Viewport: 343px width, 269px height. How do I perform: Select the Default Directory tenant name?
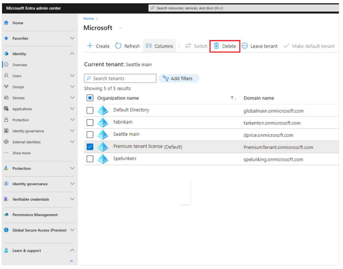[x=131, y=110]
